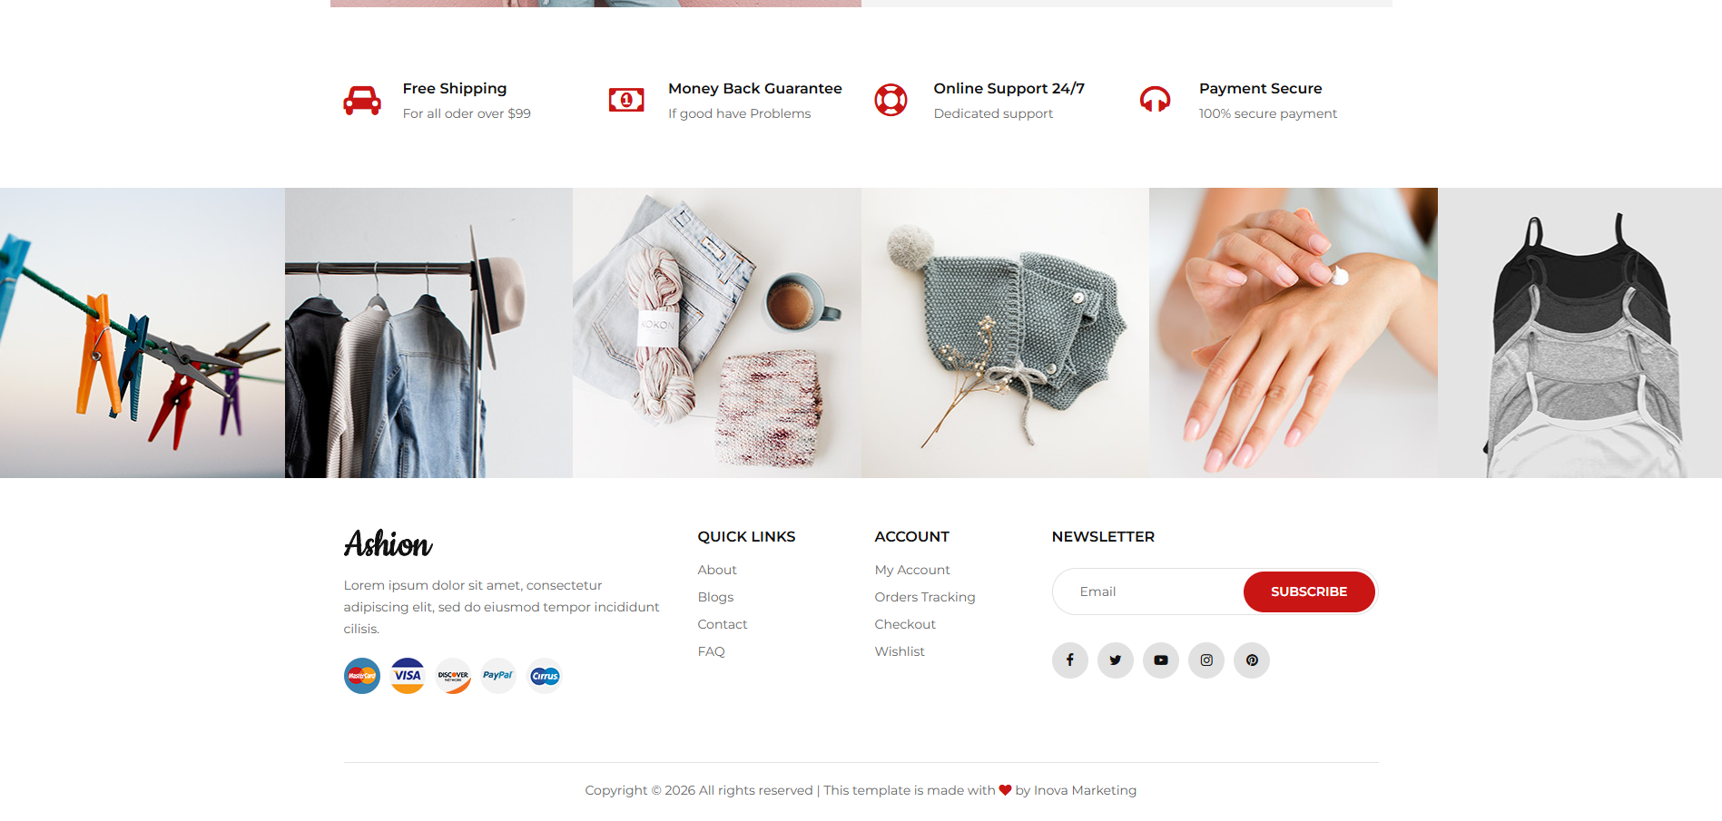Open the Instagram social icon
Image resolution: width=1722 pixels, height=821 pixels.
pos(1205,660)
